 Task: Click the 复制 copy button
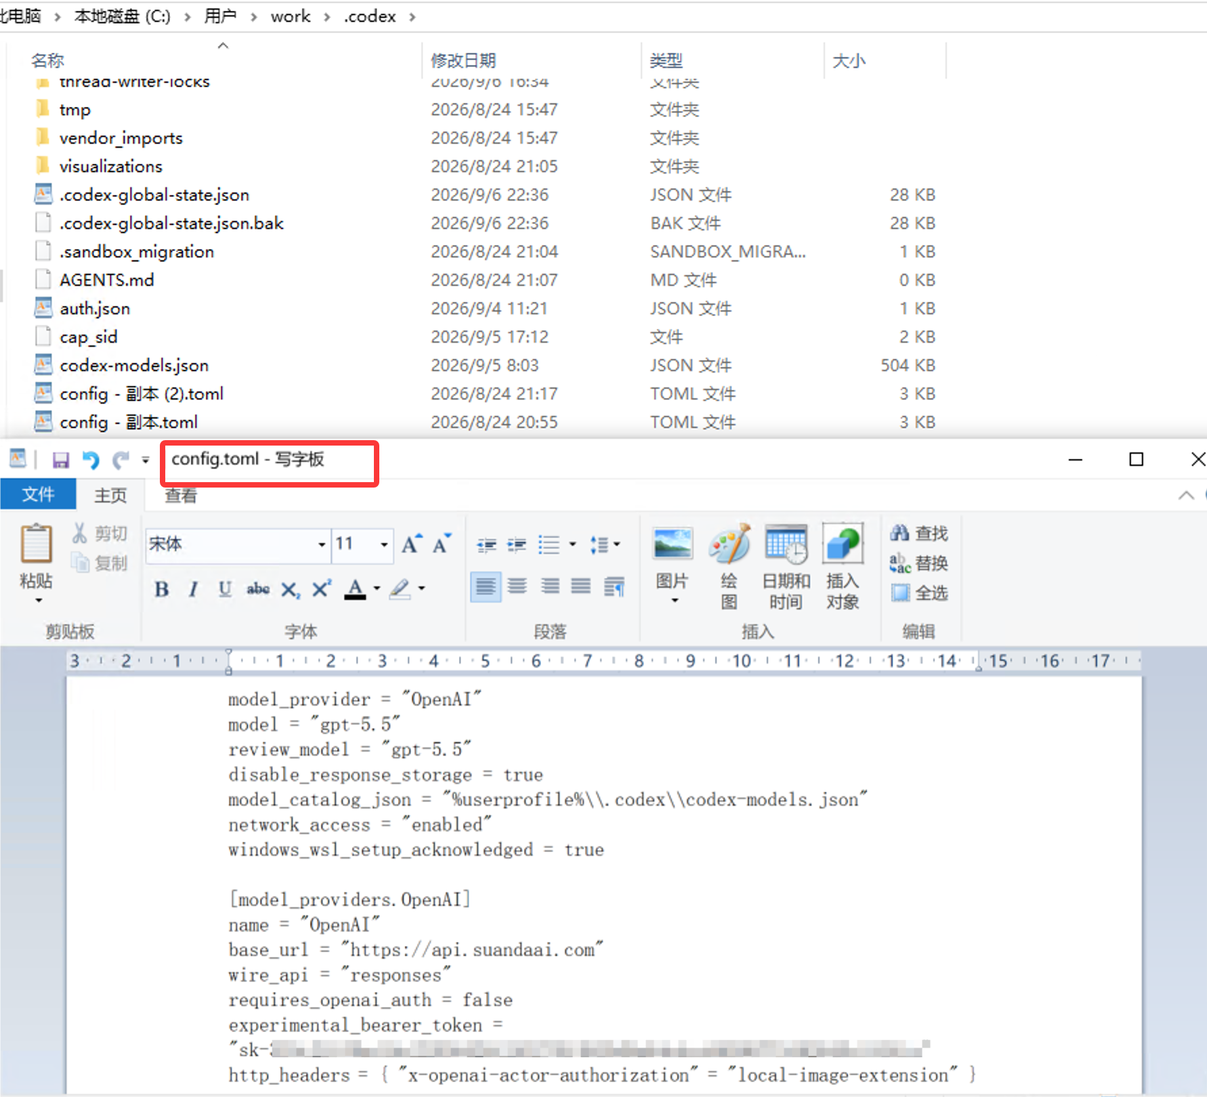(x=100, y=563)
